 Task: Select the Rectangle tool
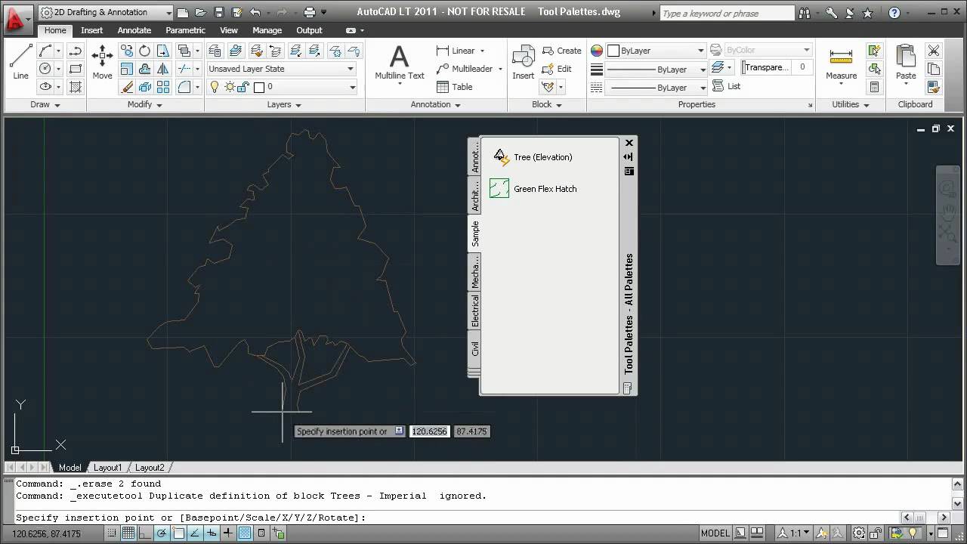(x=76, y=69)
